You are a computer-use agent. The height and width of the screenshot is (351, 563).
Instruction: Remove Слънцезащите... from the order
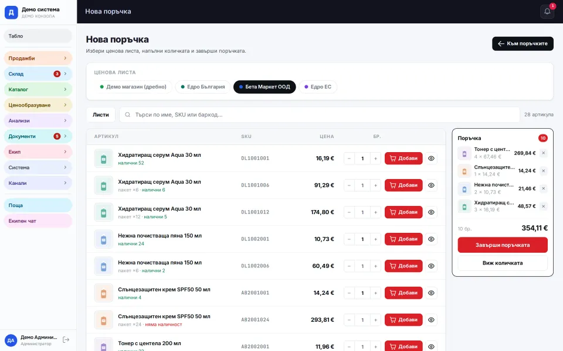(543, 171)
